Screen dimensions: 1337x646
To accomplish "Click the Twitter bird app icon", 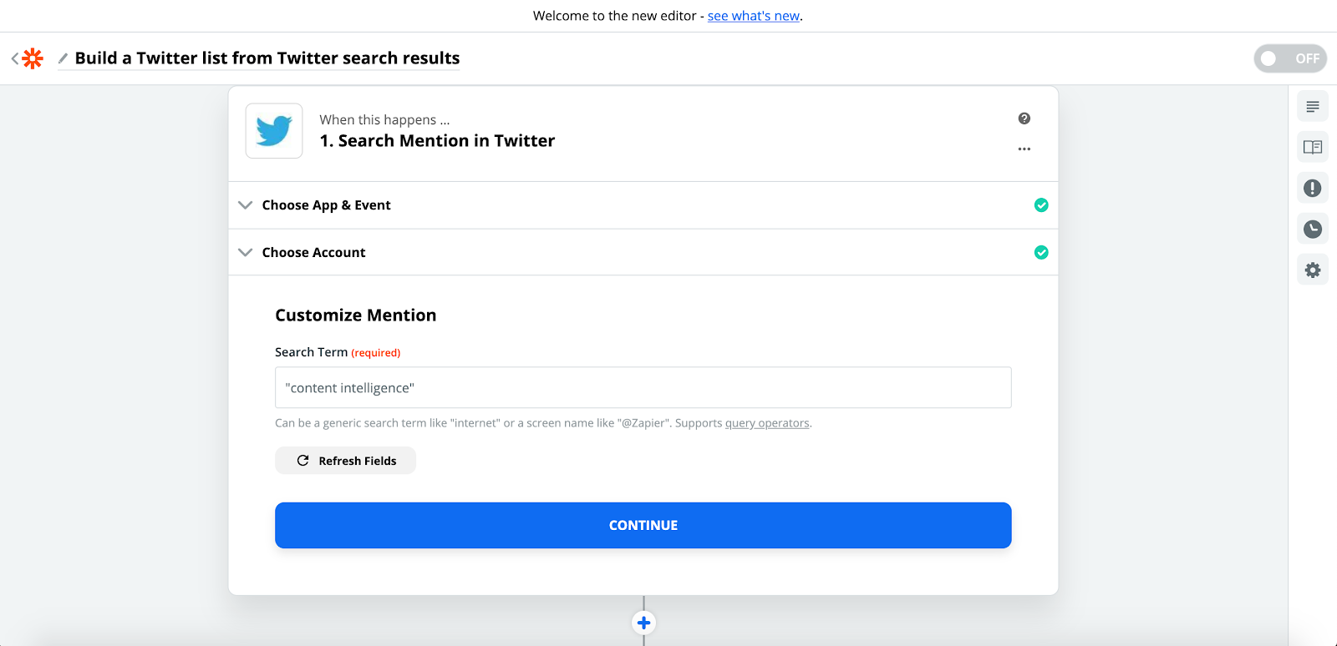I will click(274, 131).
